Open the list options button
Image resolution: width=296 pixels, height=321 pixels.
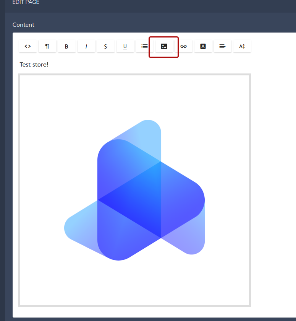pos(144,46)
